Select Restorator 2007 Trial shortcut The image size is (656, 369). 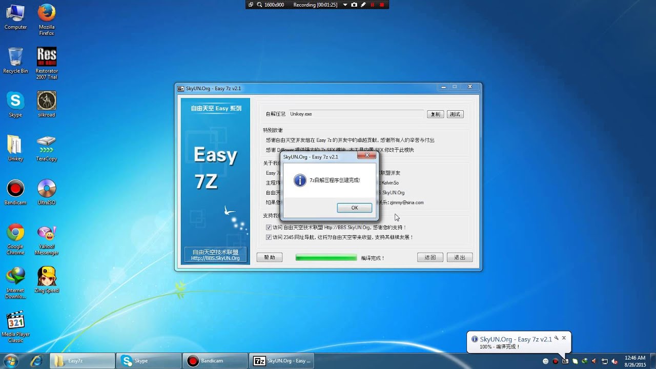pos(47,63)
